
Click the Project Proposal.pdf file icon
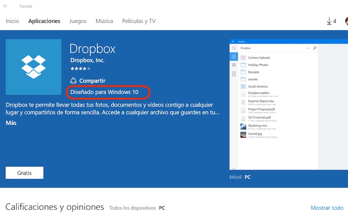click(243, 110)
